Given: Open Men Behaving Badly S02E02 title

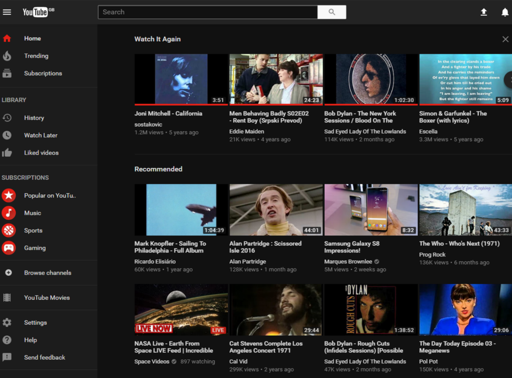Looking at the screenshot, I should 269,117.
